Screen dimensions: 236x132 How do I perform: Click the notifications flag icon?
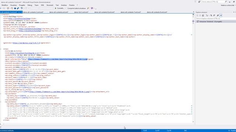coord(195,1)
